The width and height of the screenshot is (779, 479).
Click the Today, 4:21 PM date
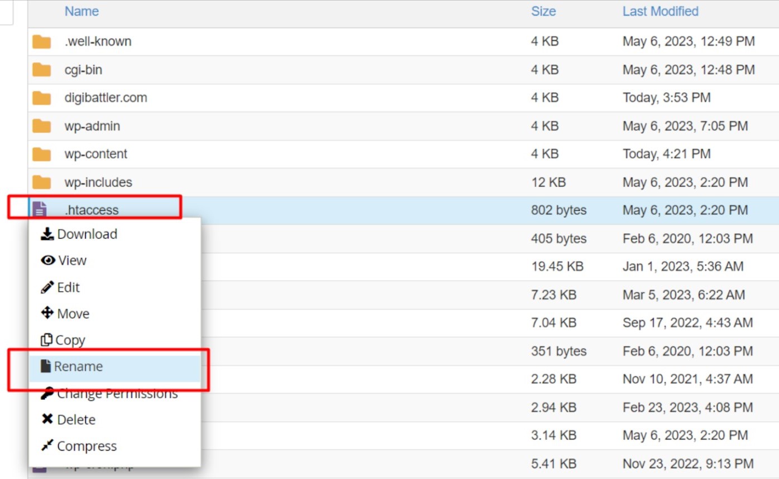tap(667, 154)
